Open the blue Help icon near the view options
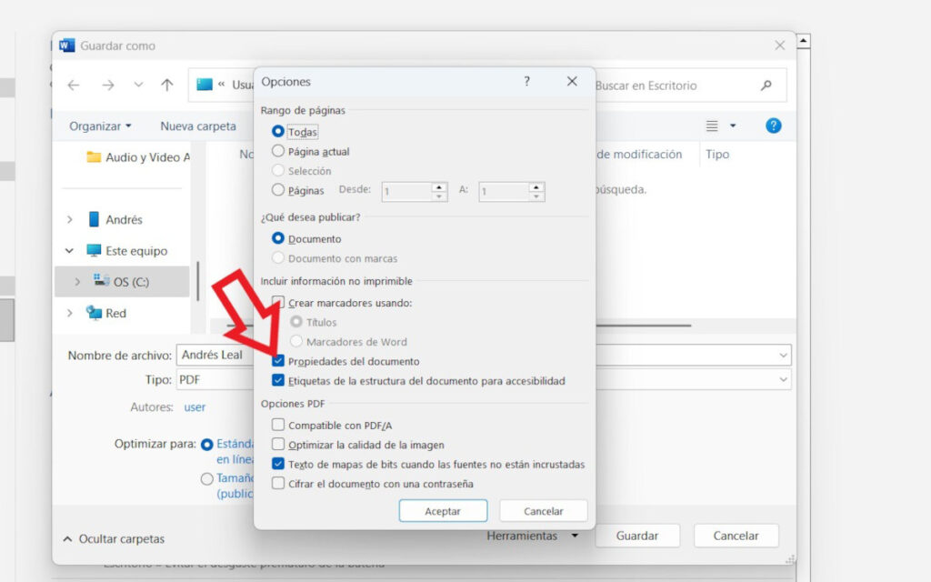Viewport: 931px width, 582px height. [773, 125]
